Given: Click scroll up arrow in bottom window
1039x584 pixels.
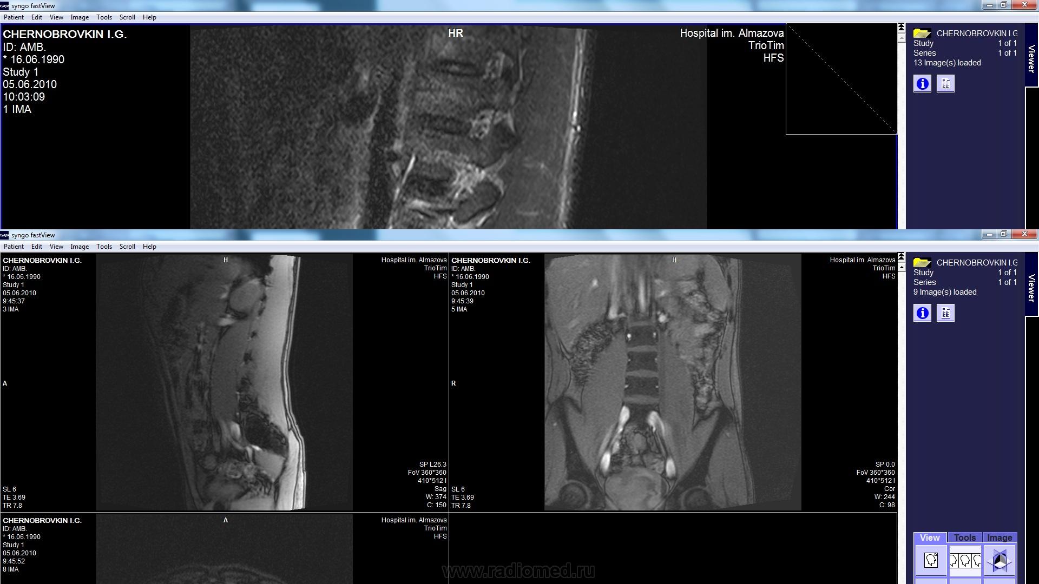Looking at the screenshot, I should 901,268.
